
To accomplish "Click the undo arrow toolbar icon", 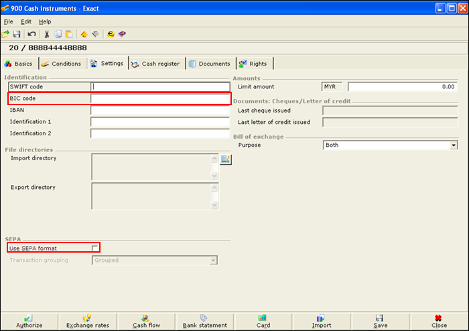I will pyautogui.click(x=31, y=34).
